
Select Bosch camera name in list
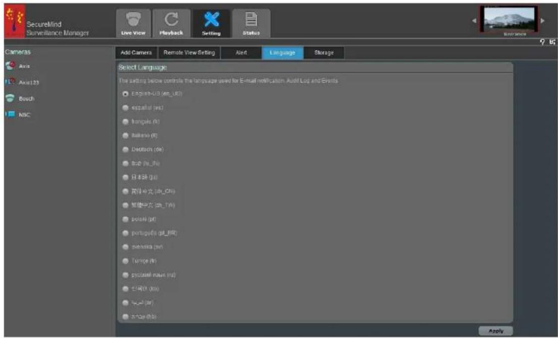tap(27, 98)
